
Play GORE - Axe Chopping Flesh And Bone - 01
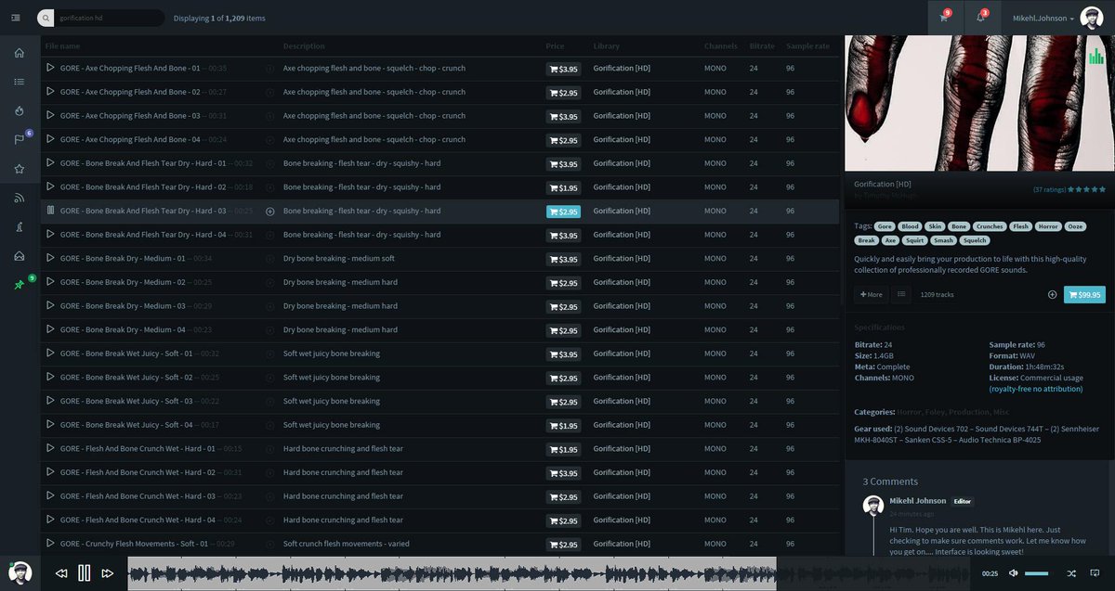pos(50,68)
